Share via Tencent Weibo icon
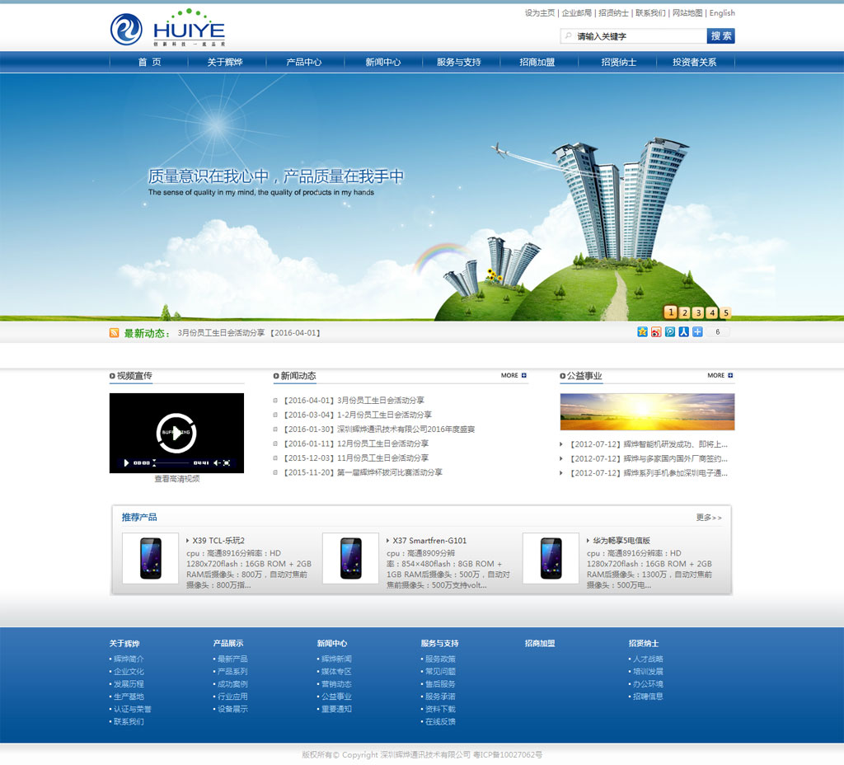This screenshot has height=765, width=844. coord(670,332)
